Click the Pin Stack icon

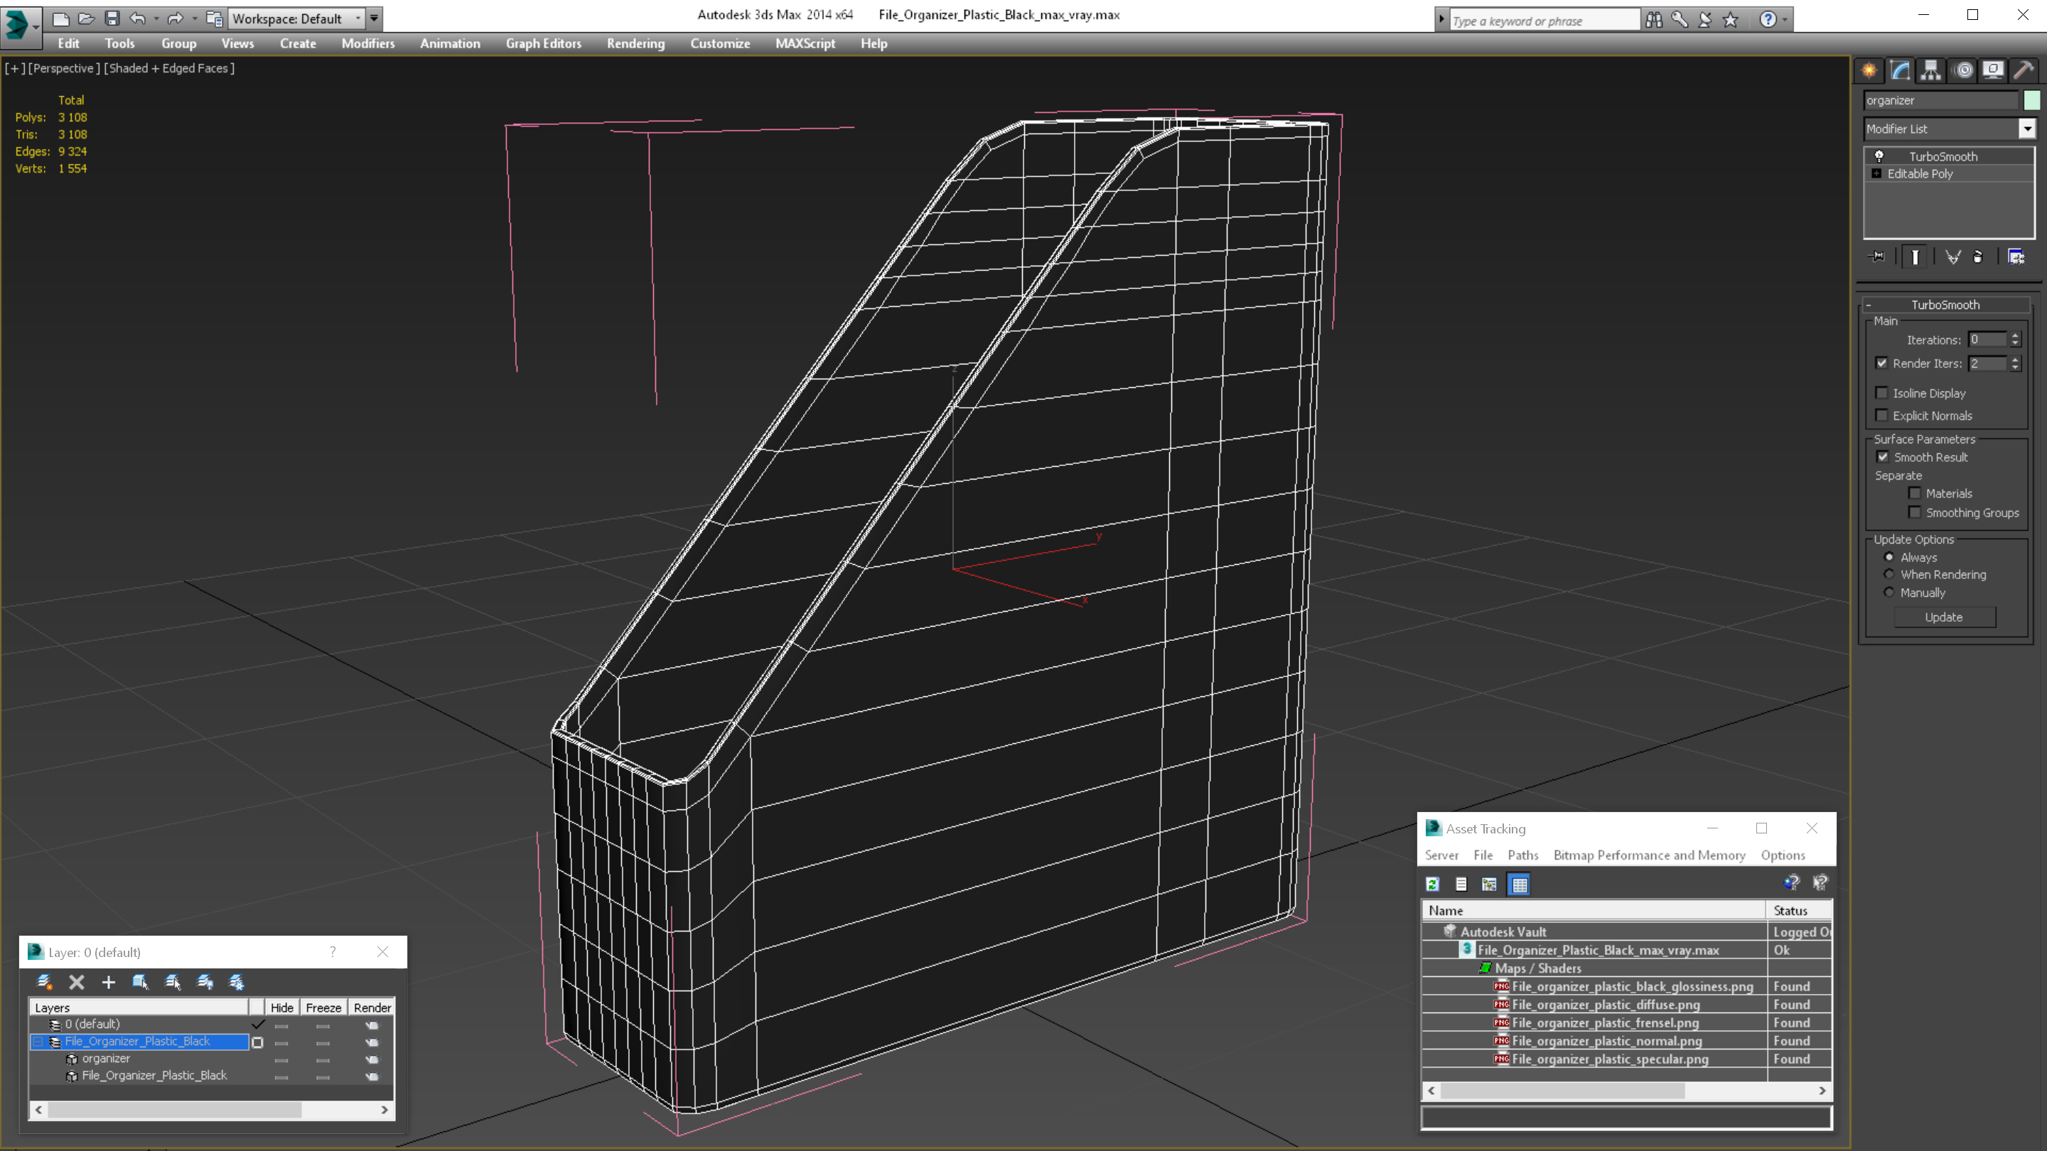pos(1877,256)
